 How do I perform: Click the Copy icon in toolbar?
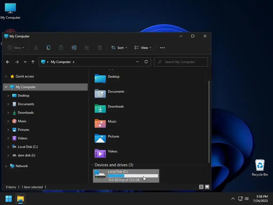point(49,48)
